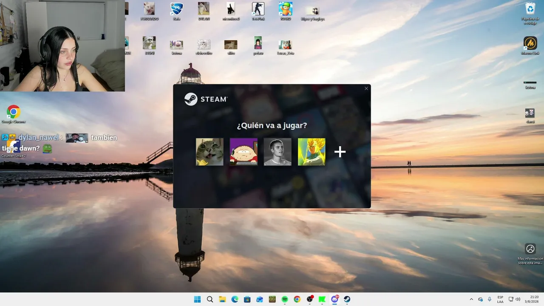Select the Lucas_Zeta desktop icon
The height and width of the screenshot is (306, 544).
285,47
